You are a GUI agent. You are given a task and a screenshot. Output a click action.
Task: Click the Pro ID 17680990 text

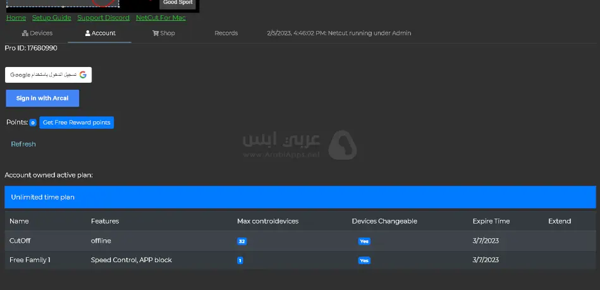31,48
